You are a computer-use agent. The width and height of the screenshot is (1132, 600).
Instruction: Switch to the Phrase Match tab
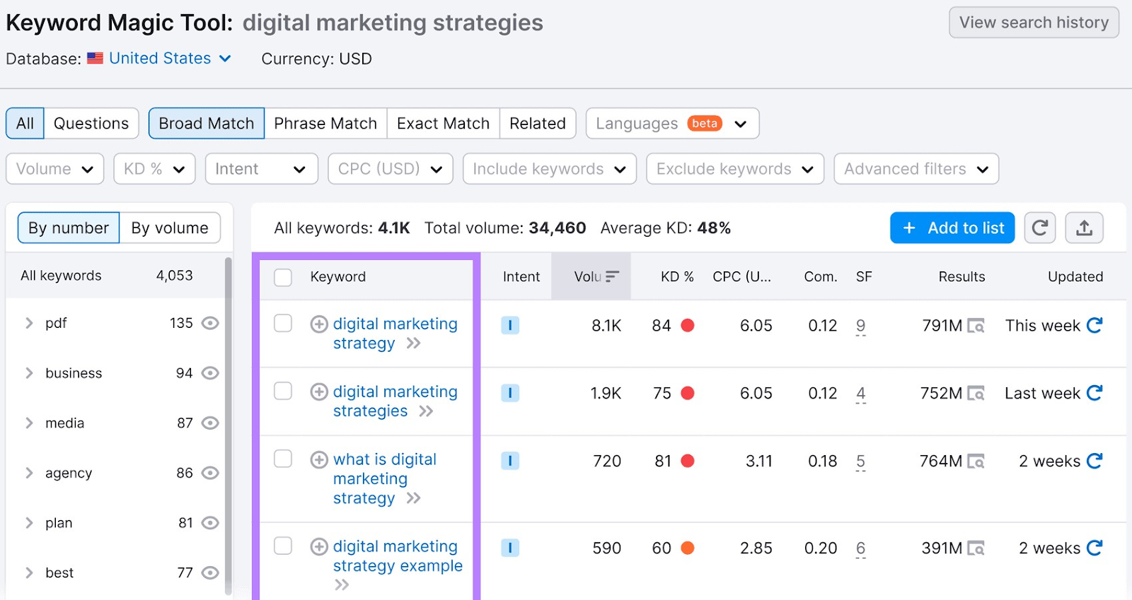[x=325, y=124]
